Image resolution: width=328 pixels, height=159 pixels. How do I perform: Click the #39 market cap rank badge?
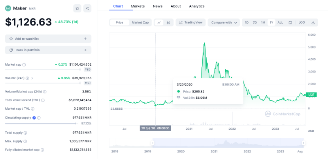(88, 70)
